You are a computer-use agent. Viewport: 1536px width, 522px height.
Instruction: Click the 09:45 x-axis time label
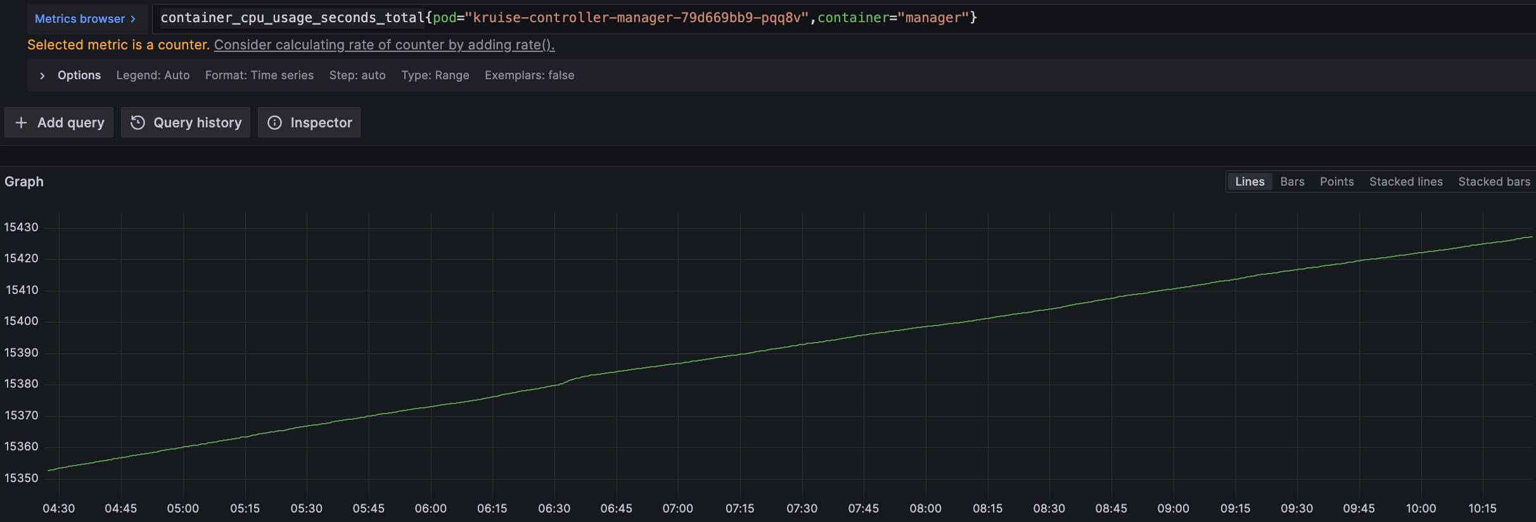click(x=1359, y=509)
